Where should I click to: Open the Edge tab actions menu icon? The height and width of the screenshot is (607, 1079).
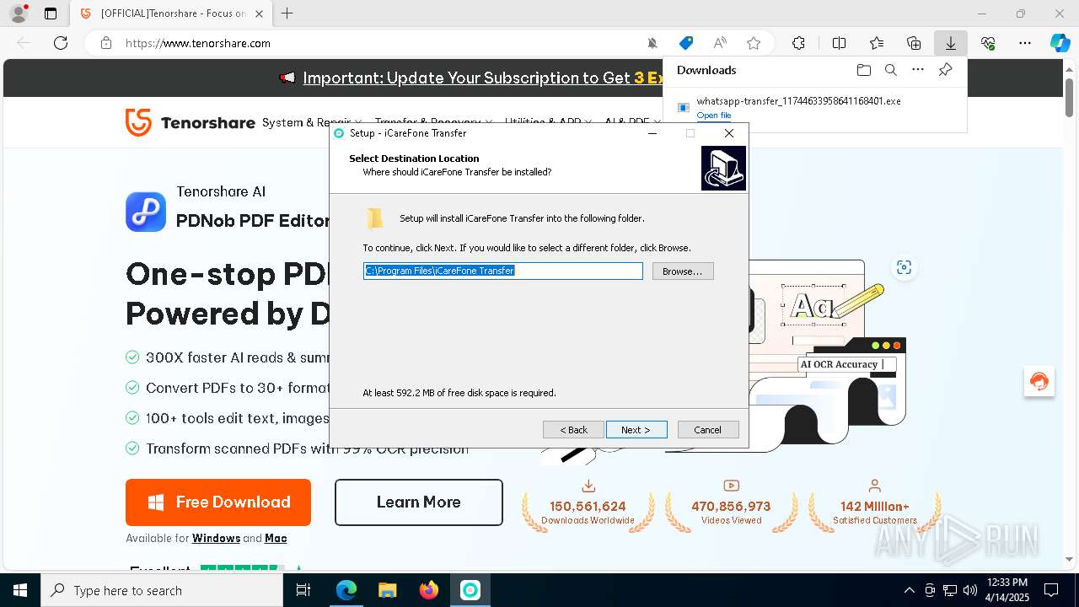[x=51, y=13]
